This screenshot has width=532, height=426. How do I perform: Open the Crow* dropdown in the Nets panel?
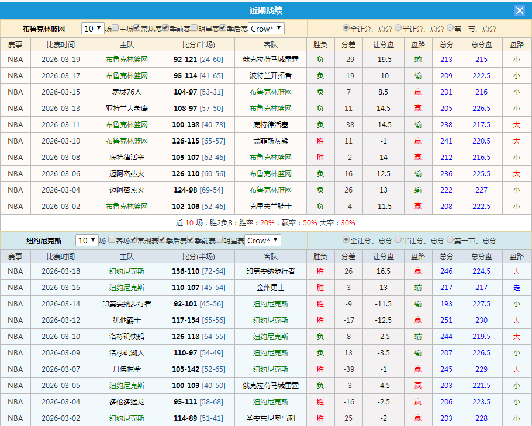[x=266, y=28]
